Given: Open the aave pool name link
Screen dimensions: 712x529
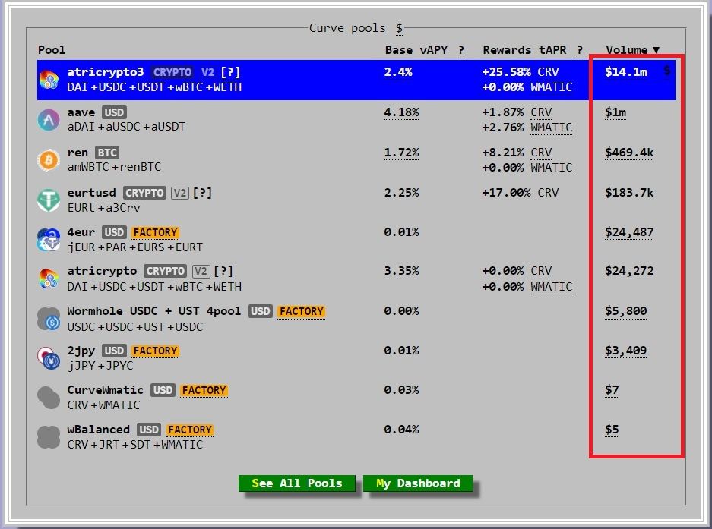Looking at the screenshot, I should pos(81,112).
